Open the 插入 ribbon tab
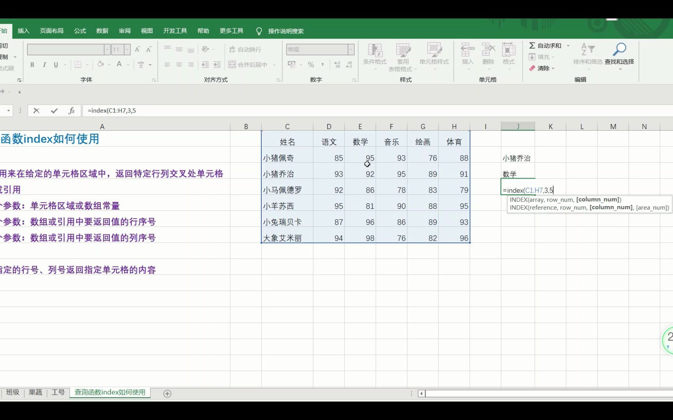673x420 pixels. (x=23, y=31)
